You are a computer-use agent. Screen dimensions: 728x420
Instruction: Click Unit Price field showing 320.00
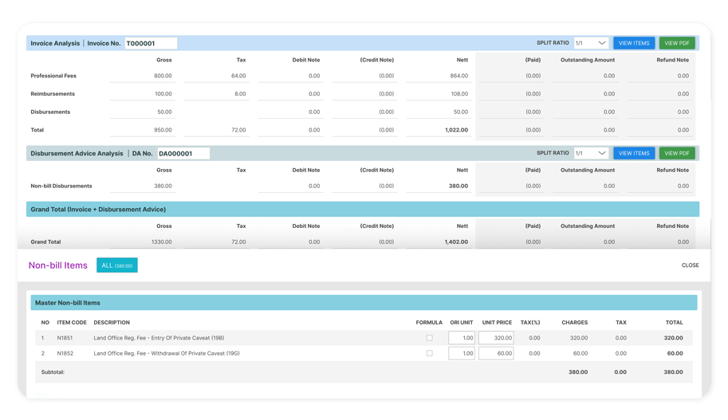pyautogui.click(x=497, y=338)
